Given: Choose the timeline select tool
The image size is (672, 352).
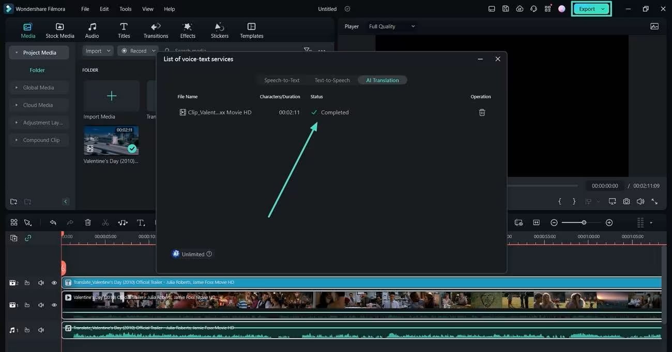Looking at the screenshot, I should (28, 222).
